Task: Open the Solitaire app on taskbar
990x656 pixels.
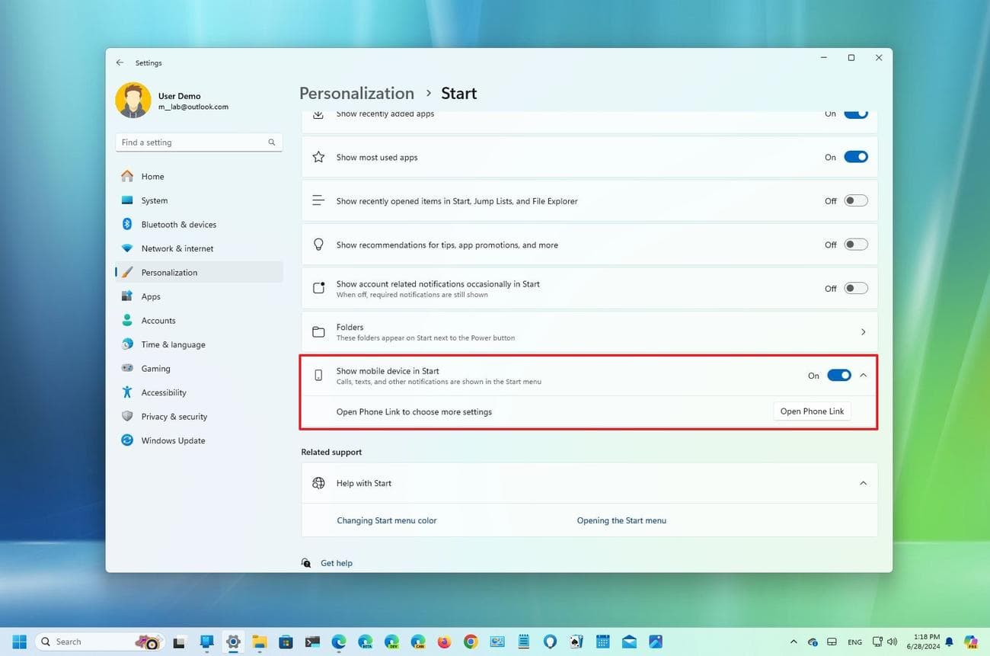Action: (x=576, y=642)
